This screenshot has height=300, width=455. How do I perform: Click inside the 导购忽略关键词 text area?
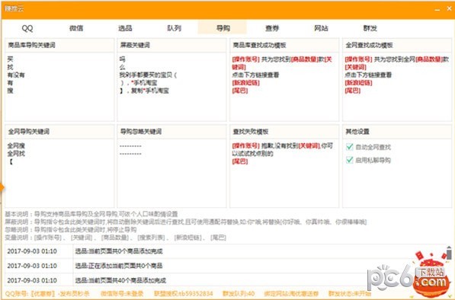tap(171, 173)
